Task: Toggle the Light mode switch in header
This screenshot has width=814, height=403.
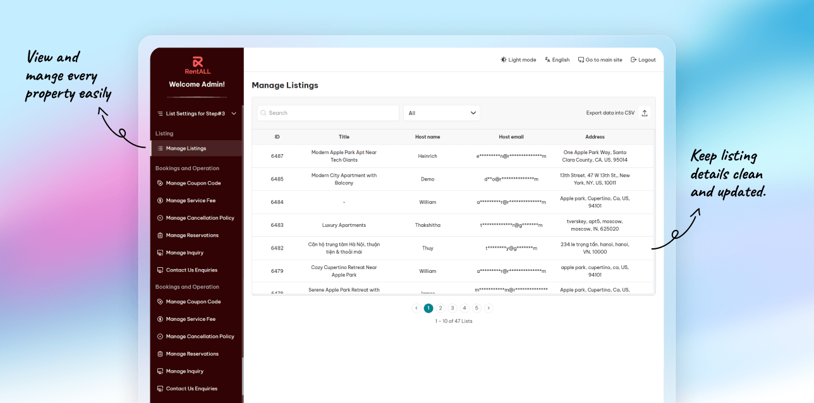Action: (x=518, y=60)
